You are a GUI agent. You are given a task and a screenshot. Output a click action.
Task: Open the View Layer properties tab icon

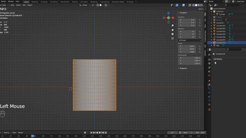point(209,67)
